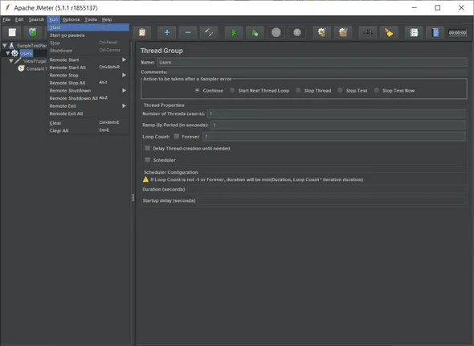Choose Start from the Run menu
Viewport: 474px width, 346px height.
(x=88, y=27)
